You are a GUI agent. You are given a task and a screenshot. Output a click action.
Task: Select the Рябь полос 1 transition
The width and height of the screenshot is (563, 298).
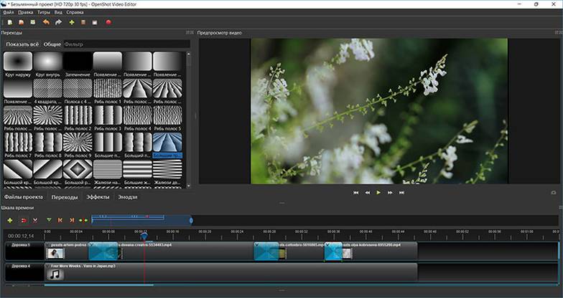coord(108,92)
